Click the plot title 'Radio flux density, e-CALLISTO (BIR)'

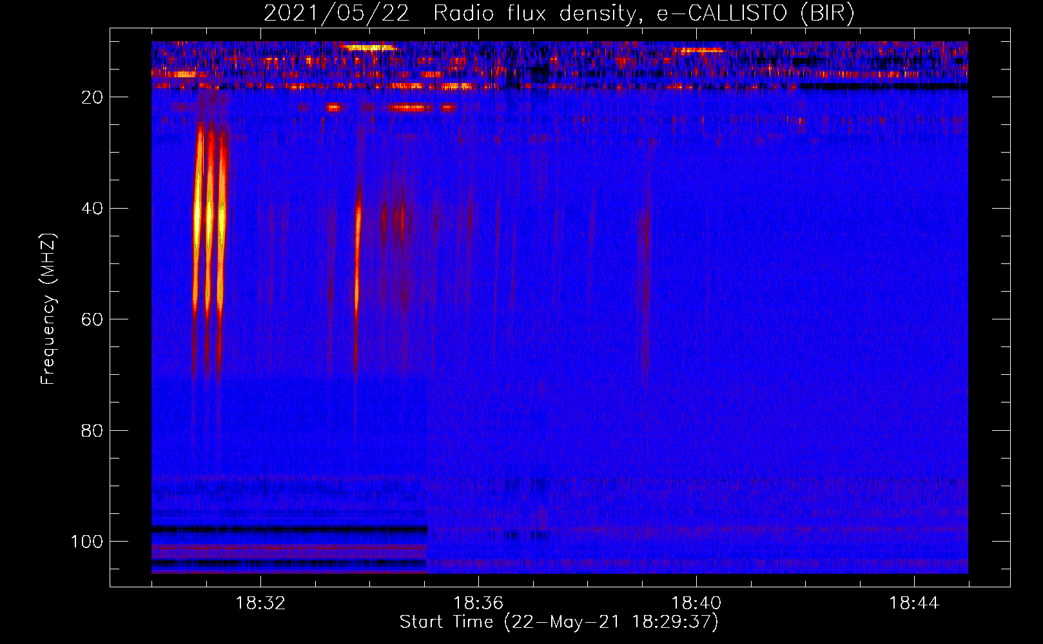pos(643,14)
